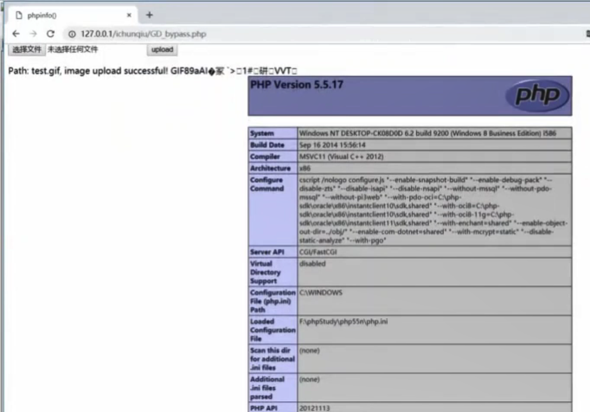This screenshot has height=412, width=590.
Task: Click the upload button
Action: (162, 50)
